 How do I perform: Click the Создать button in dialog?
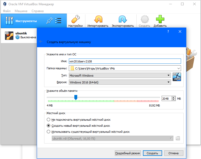pyautogui.click(x=152, y=153)
